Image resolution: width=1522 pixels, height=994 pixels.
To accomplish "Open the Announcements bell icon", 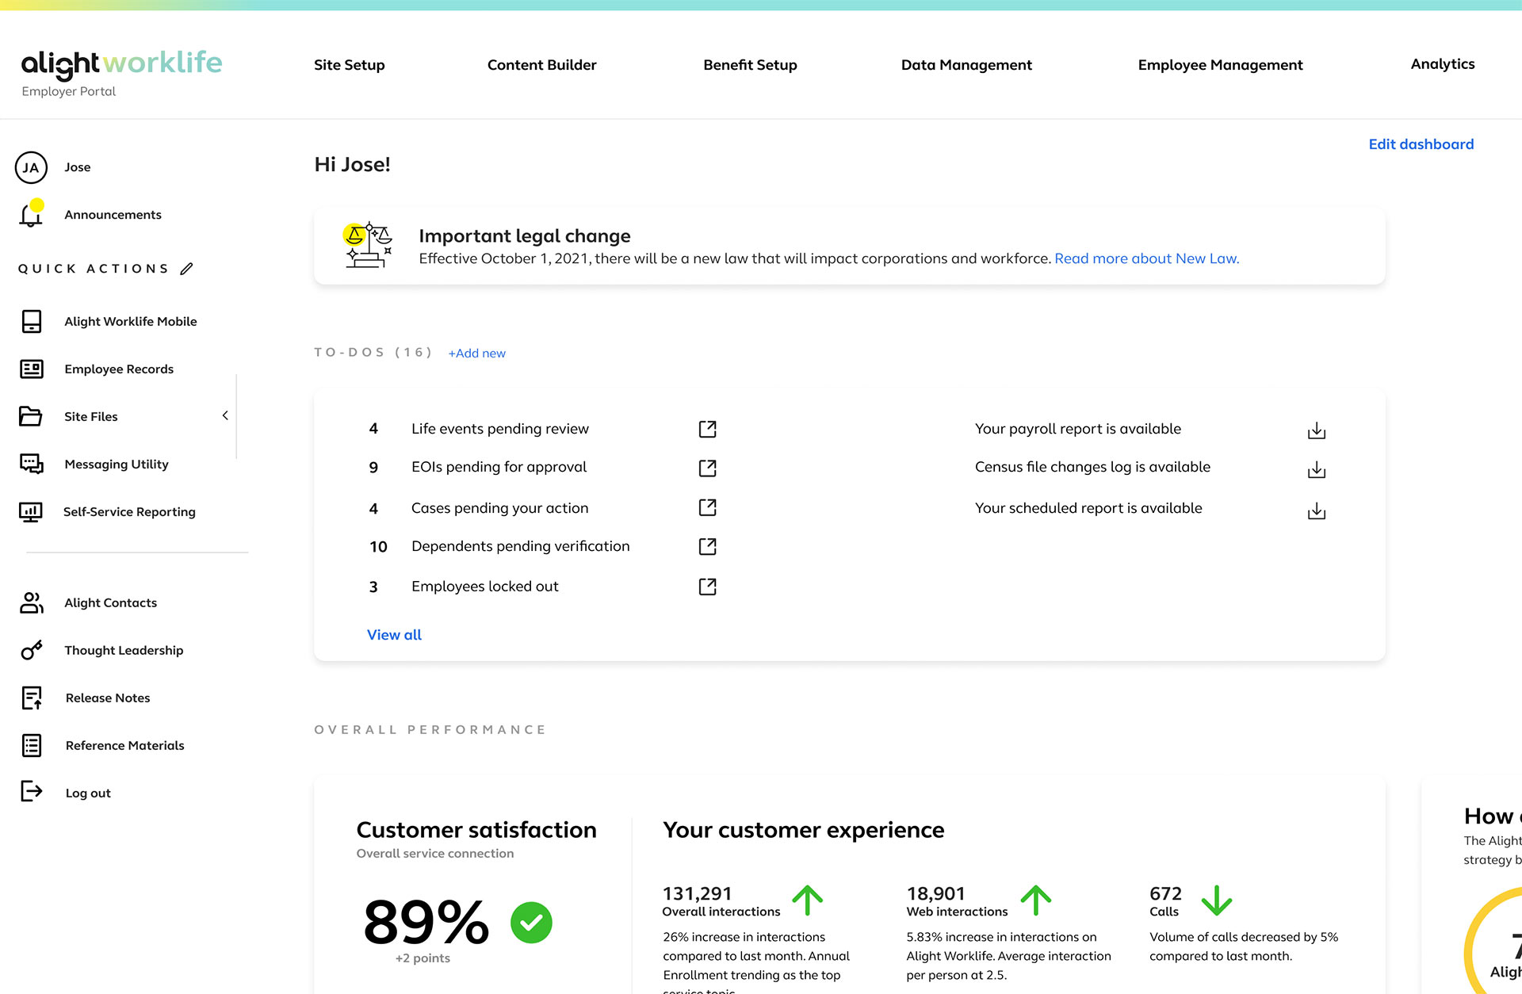I will pos(31,214).
